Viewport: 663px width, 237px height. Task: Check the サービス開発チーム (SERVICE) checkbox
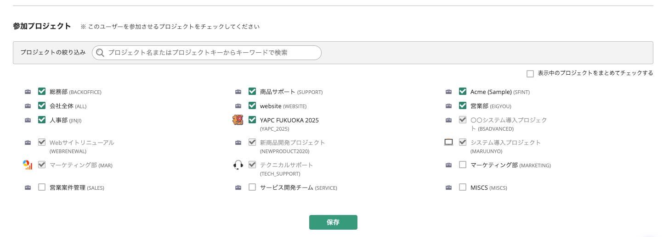click(252, 187)
